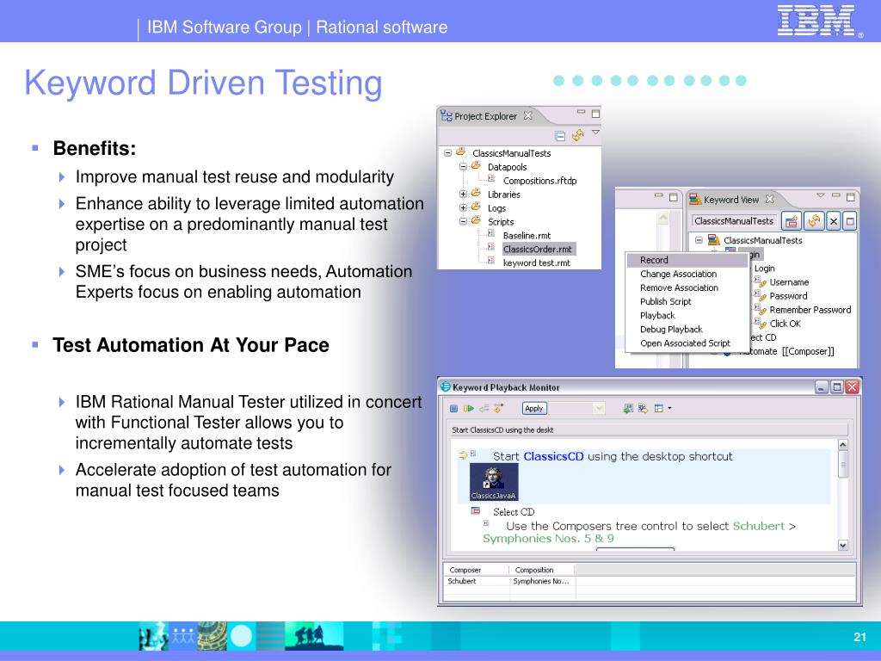The width and height of the screenshot is (881, 661).
Task: Click the ClassicsJavaA shortcut thumbnail
Action: 494,482
